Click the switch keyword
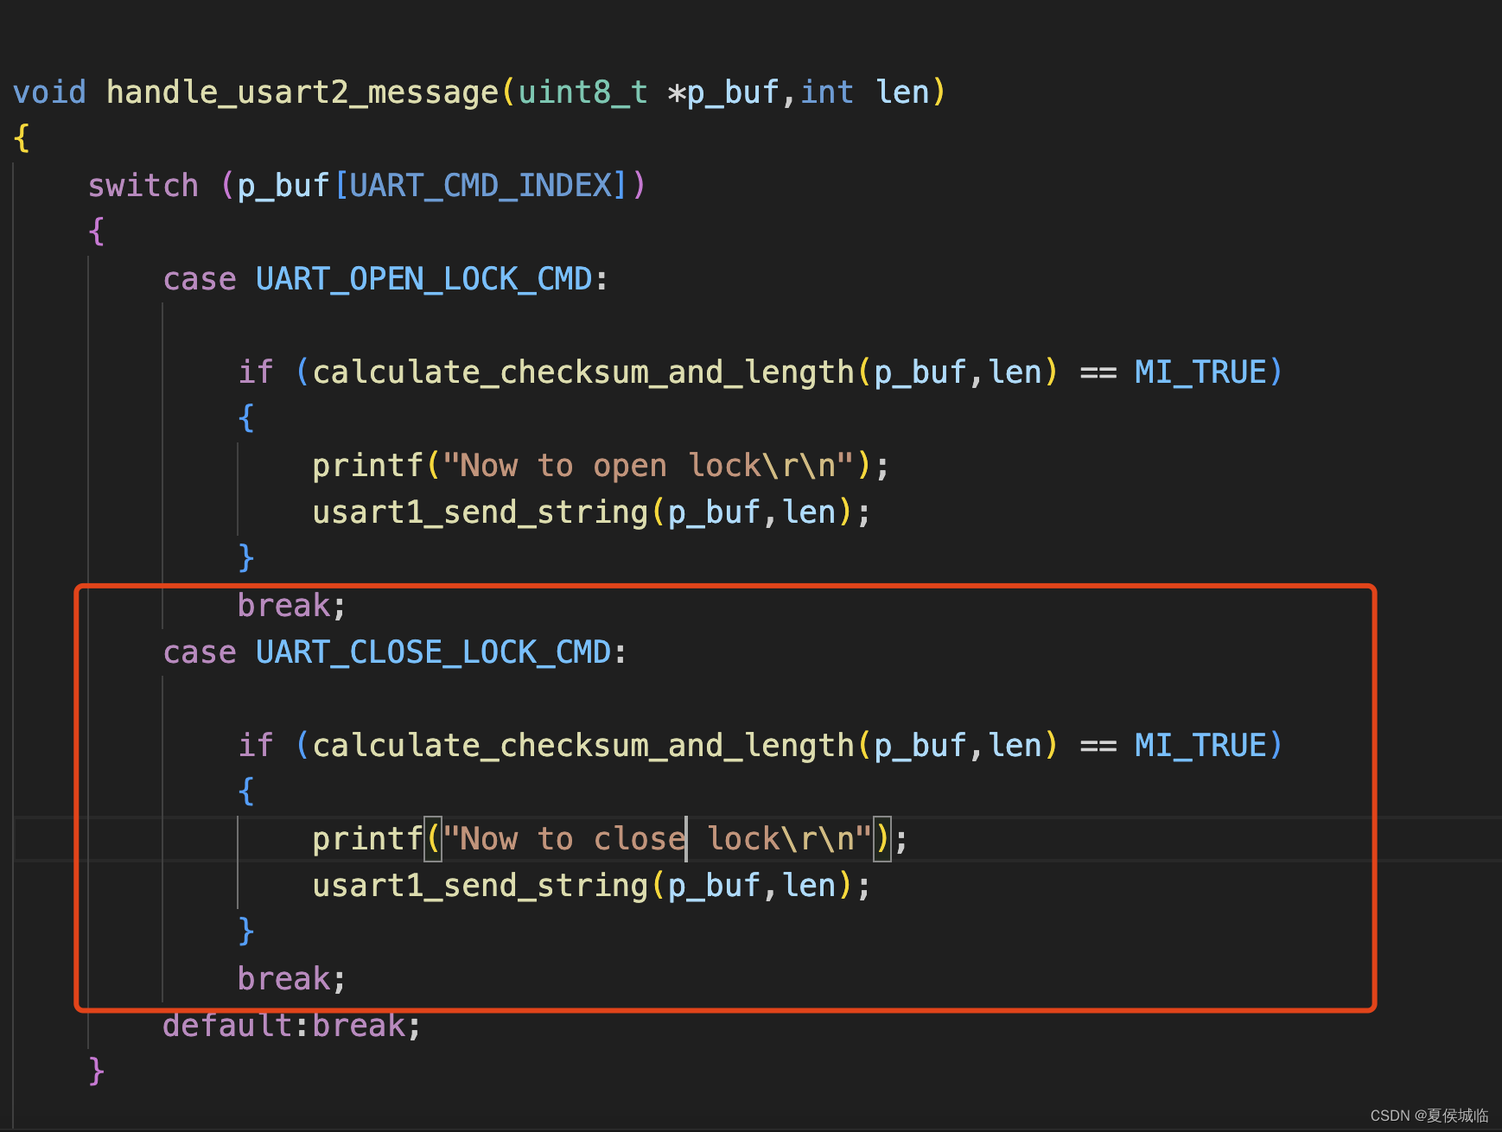The image size is (1502, 1132). (x=143, y=186)
